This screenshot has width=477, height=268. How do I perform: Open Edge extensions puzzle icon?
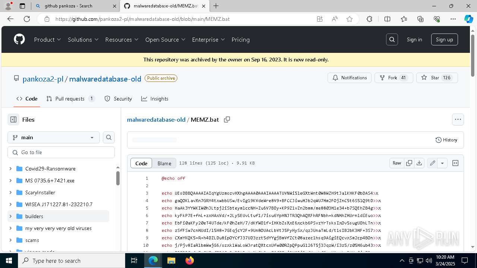pos(369,19)
